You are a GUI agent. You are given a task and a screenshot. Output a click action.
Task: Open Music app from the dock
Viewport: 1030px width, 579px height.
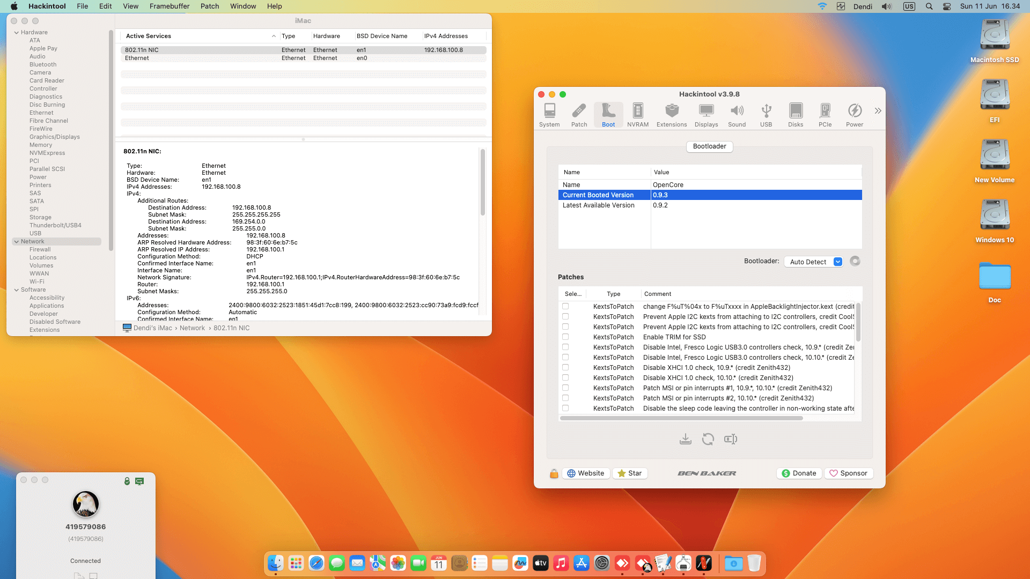click(561, 563)
